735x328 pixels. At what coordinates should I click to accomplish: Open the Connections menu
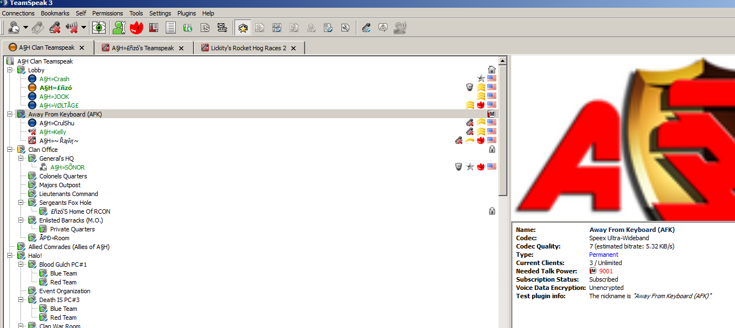pos(18,13)
